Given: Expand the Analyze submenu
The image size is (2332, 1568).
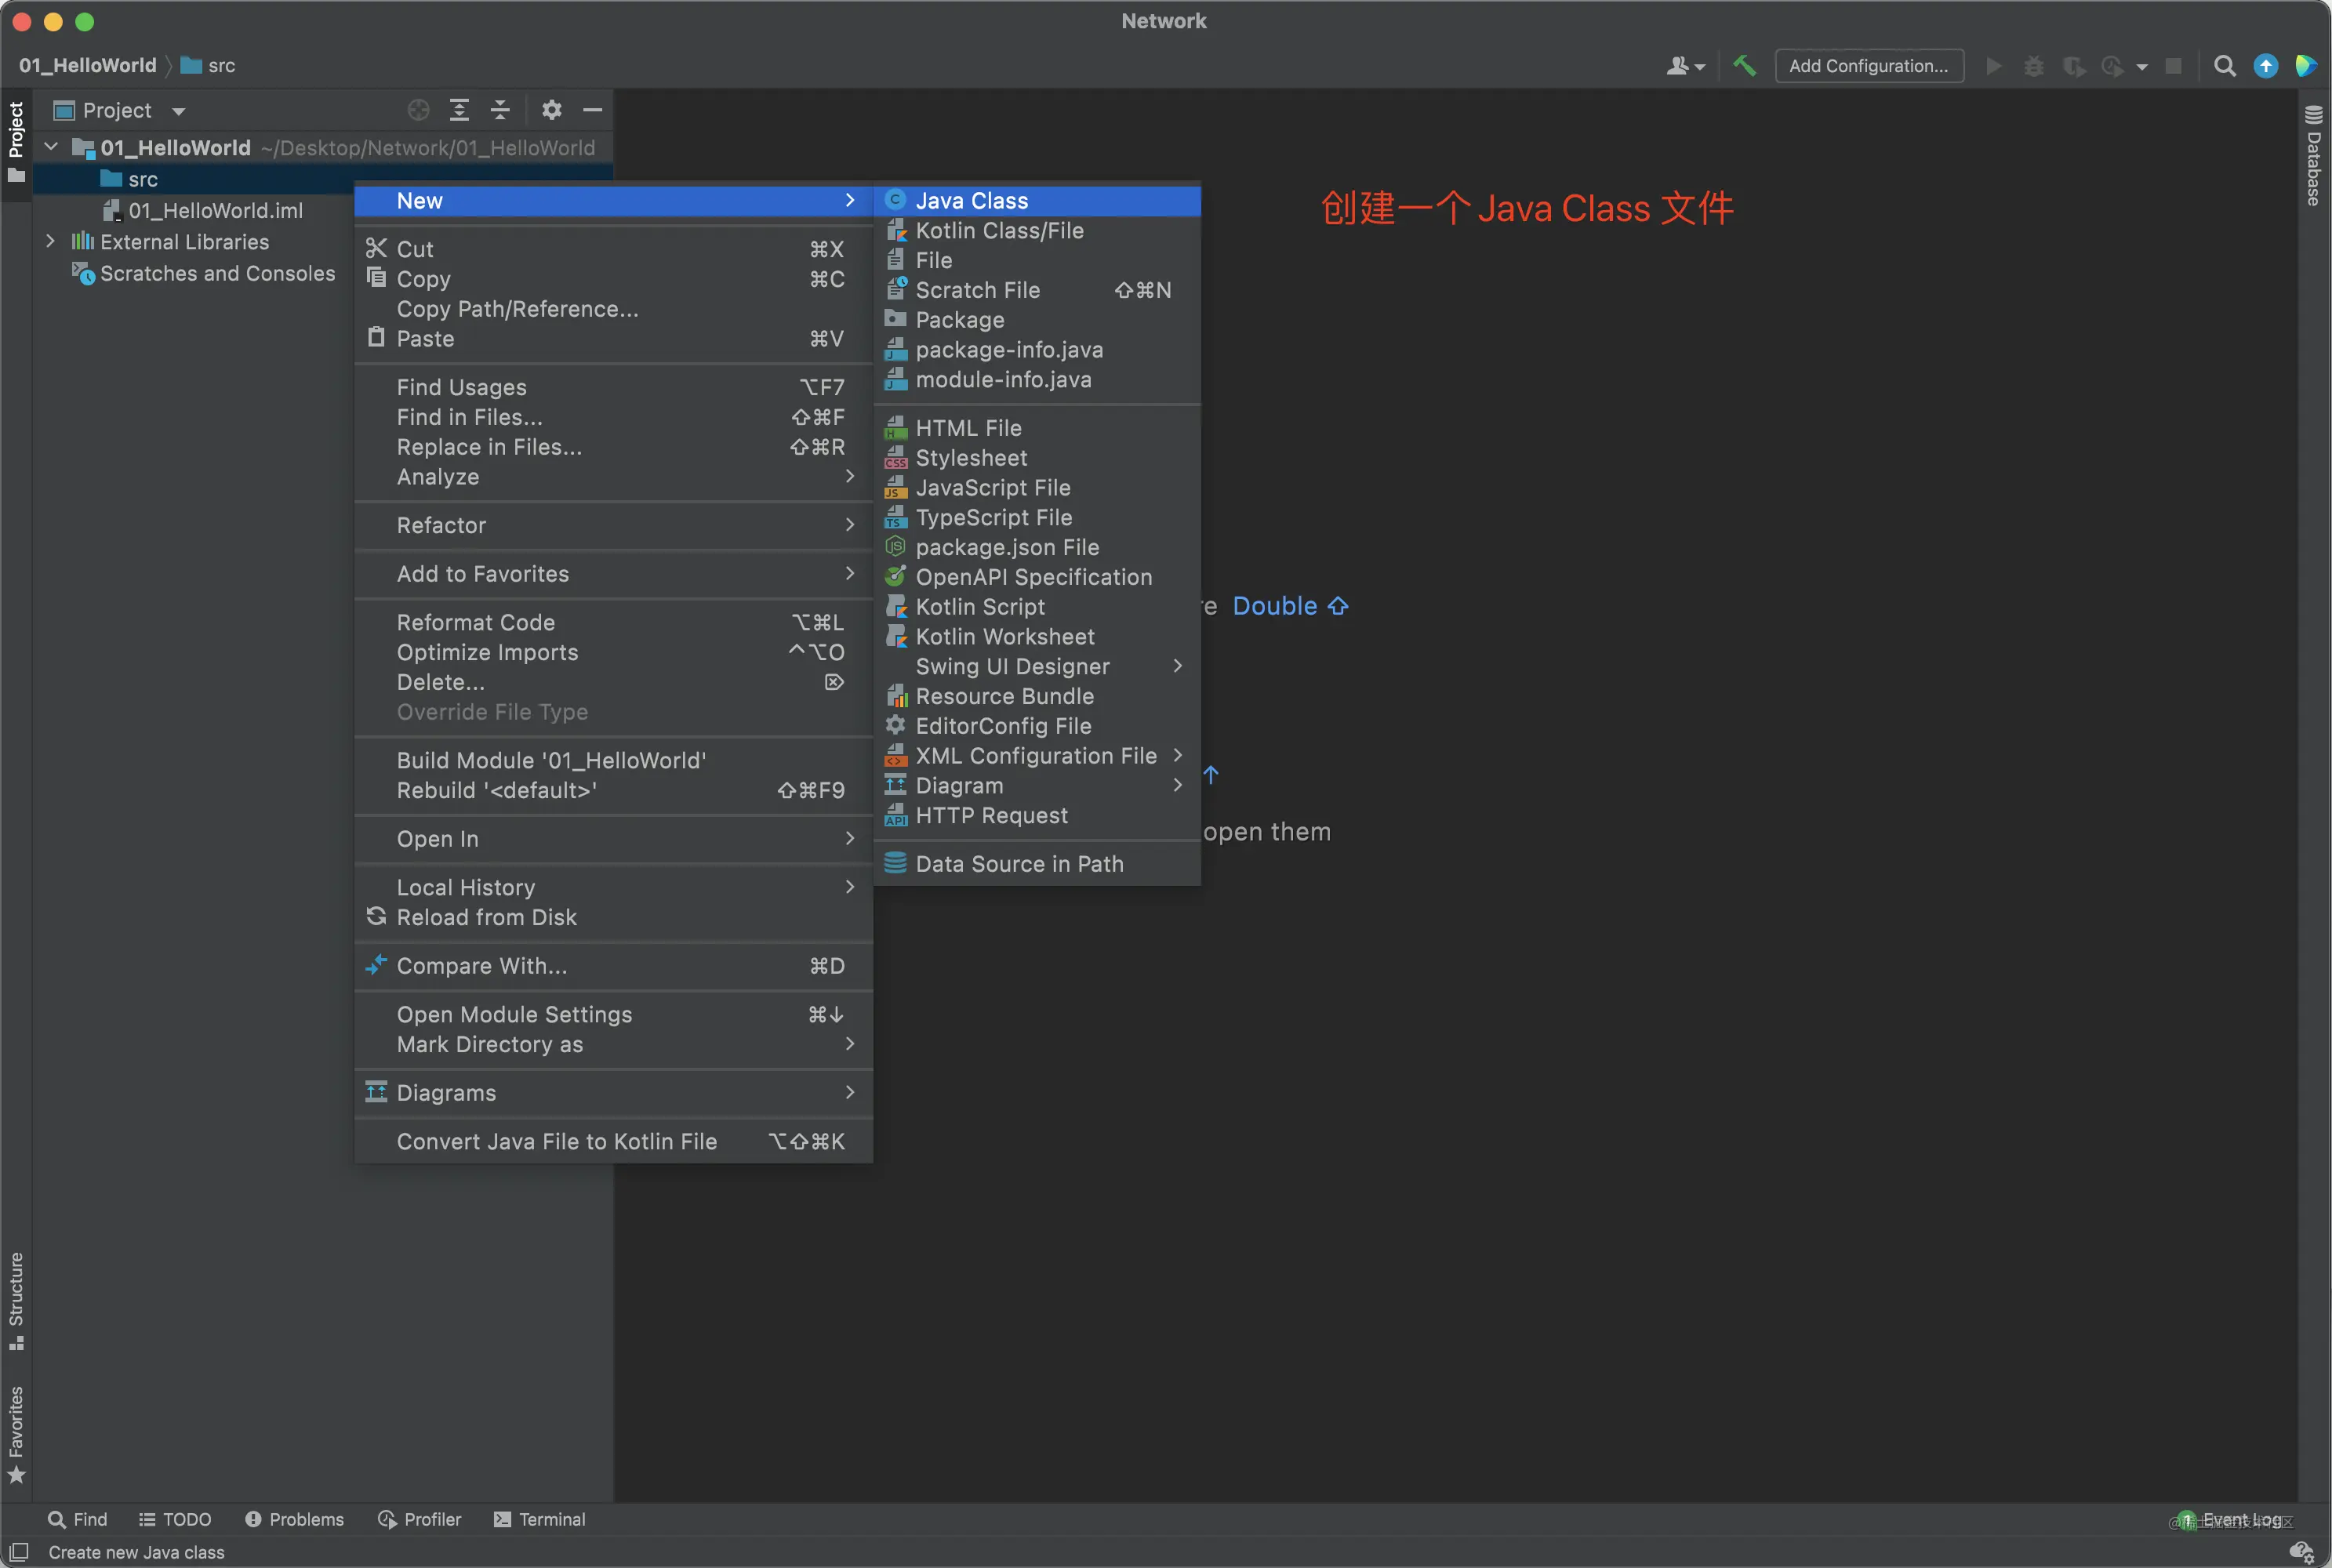Looking at the screenshot, I should 613,477.
